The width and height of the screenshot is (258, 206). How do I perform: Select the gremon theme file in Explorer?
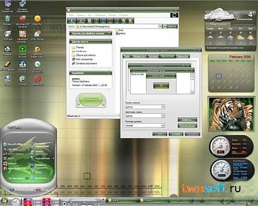(120, 33)
